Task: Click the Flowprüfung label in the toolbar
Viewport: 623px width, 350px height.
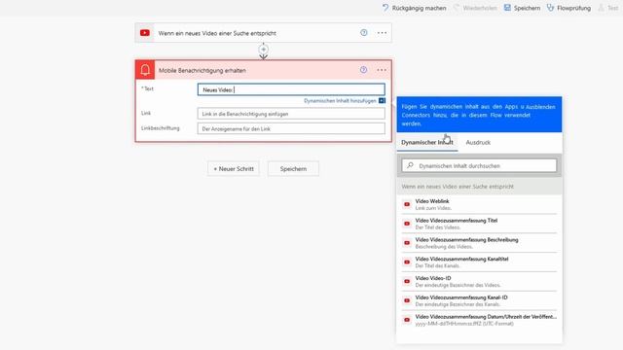Action: tap(573, 8)
